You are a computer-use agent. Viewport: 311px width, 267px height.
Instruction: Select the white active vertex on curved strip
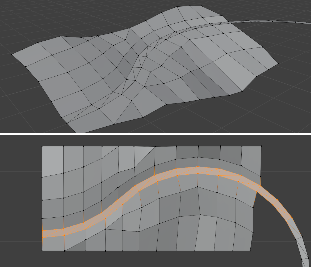[x=286, y=221]
